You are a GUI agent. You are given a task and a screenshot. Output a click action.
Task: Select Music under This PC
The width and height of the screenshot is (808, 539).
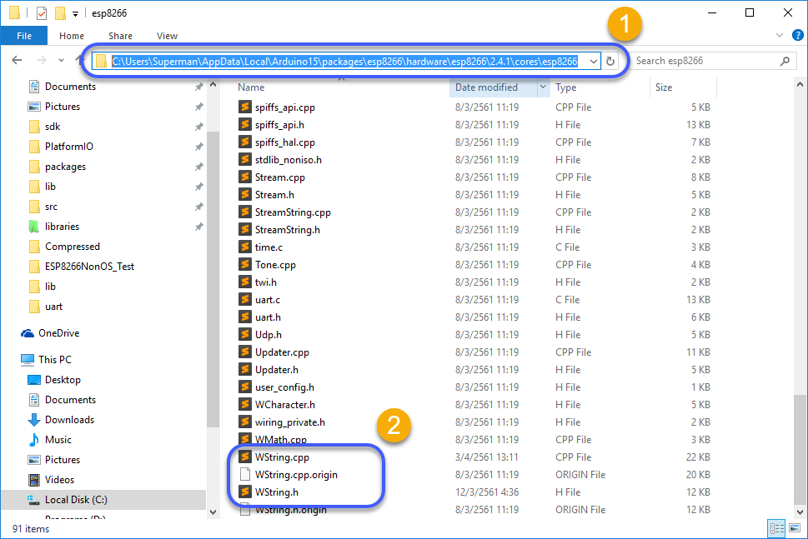[x=58, y=440]
